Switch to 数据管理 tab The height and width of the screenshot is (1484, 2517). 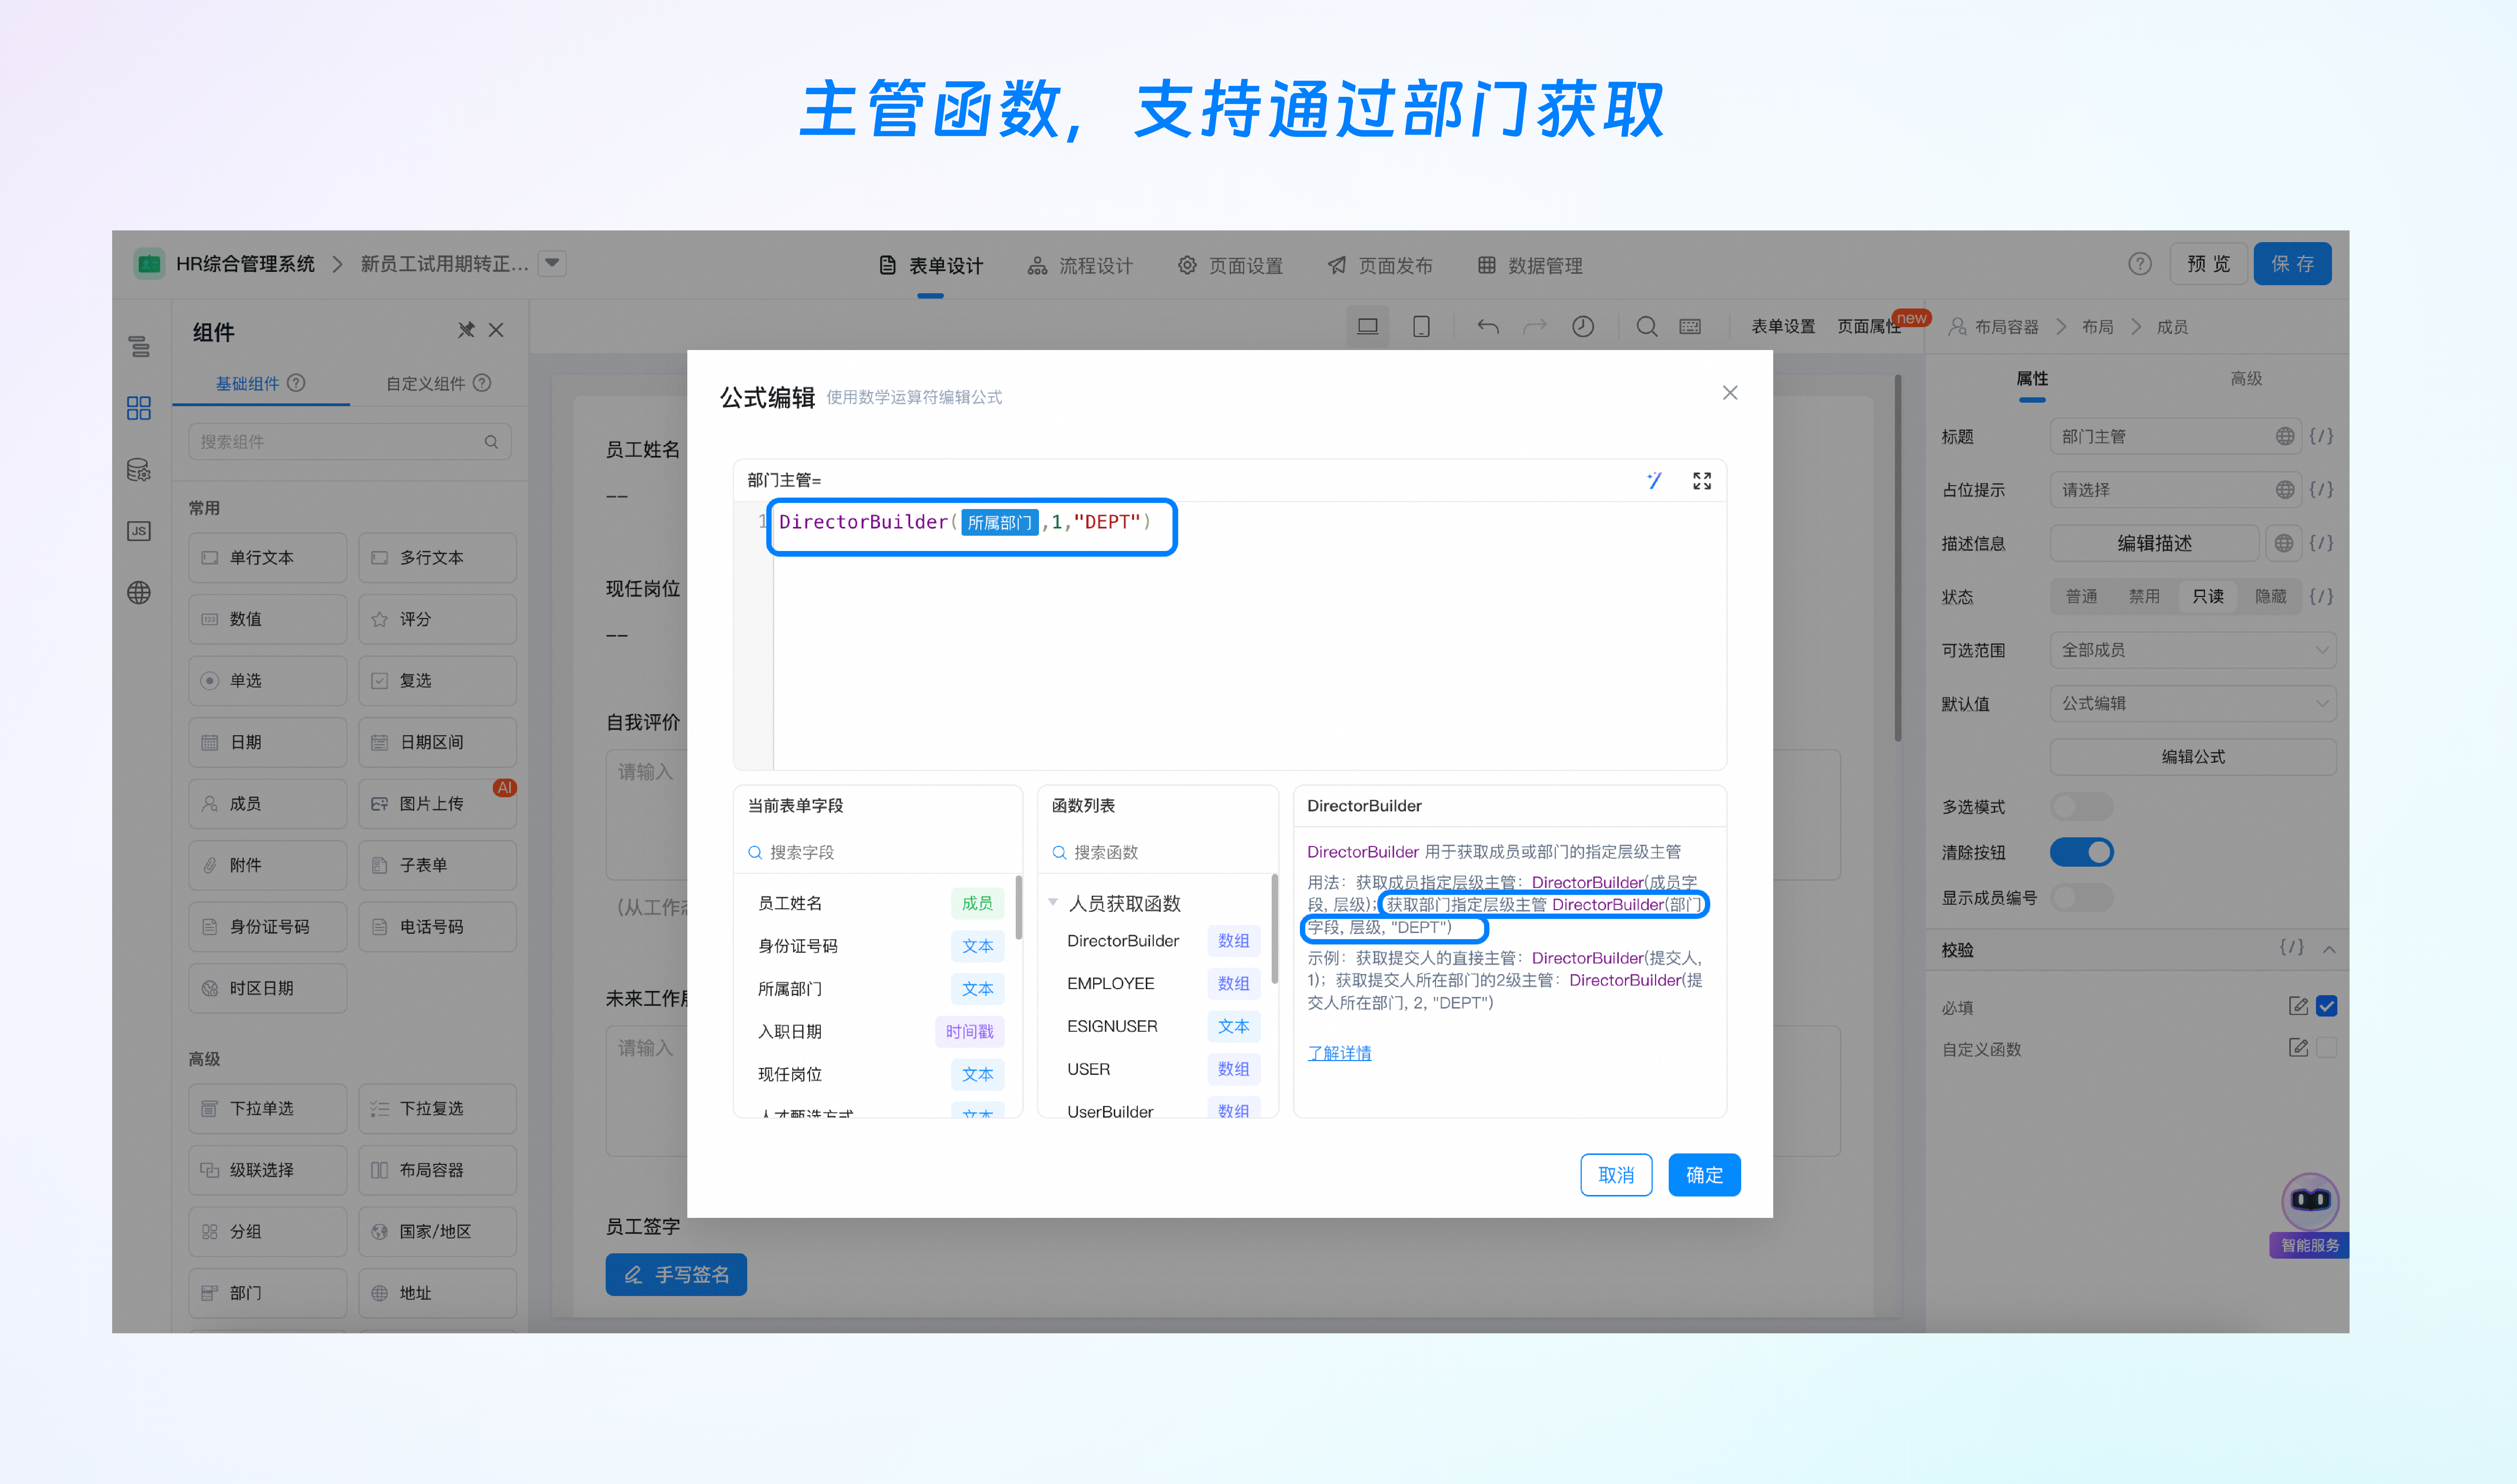pyautogui.click(x=1530, y=266)
